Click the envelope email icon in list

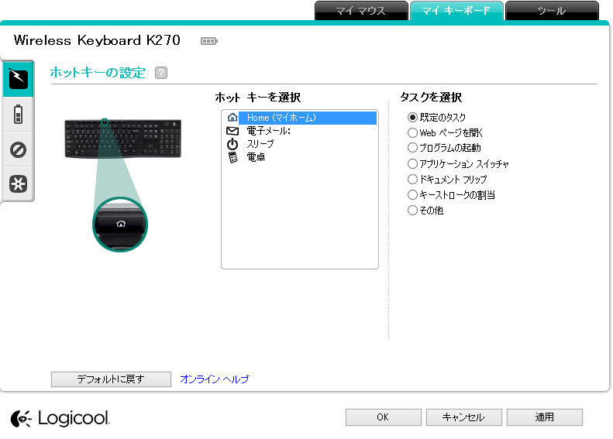click(232, 131)
